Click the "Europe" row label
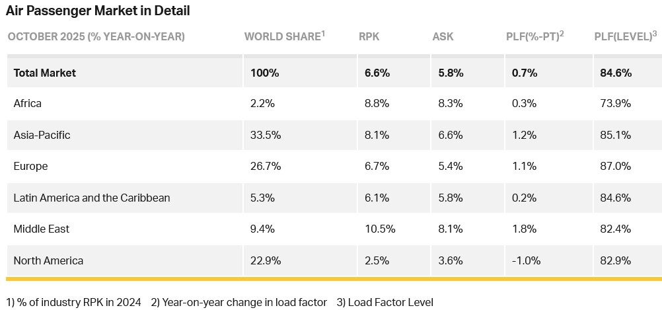The image size is (662, 310). (x=31, y=166)
